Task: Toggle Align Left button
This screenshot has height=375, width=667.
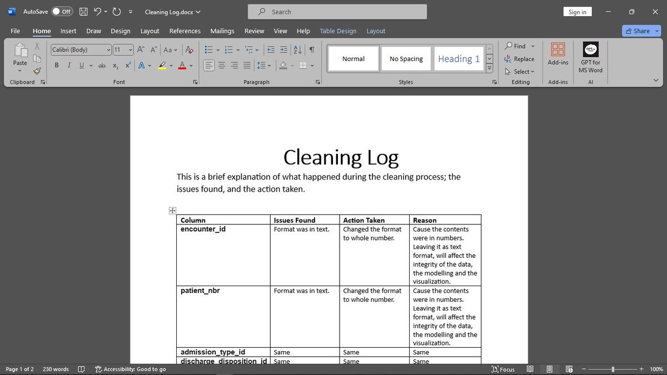Action: tap(209, 66)
